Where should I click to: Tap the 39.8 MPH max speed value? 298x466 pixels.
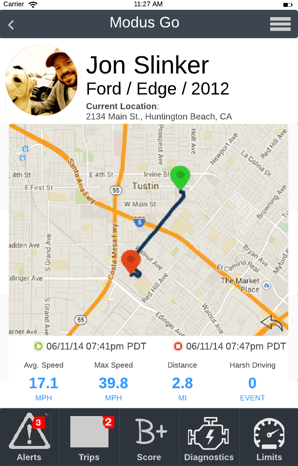pos(113,383)
